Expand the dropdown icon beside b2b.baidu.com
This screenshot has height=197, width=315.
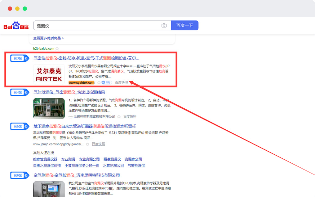point(57,48)
